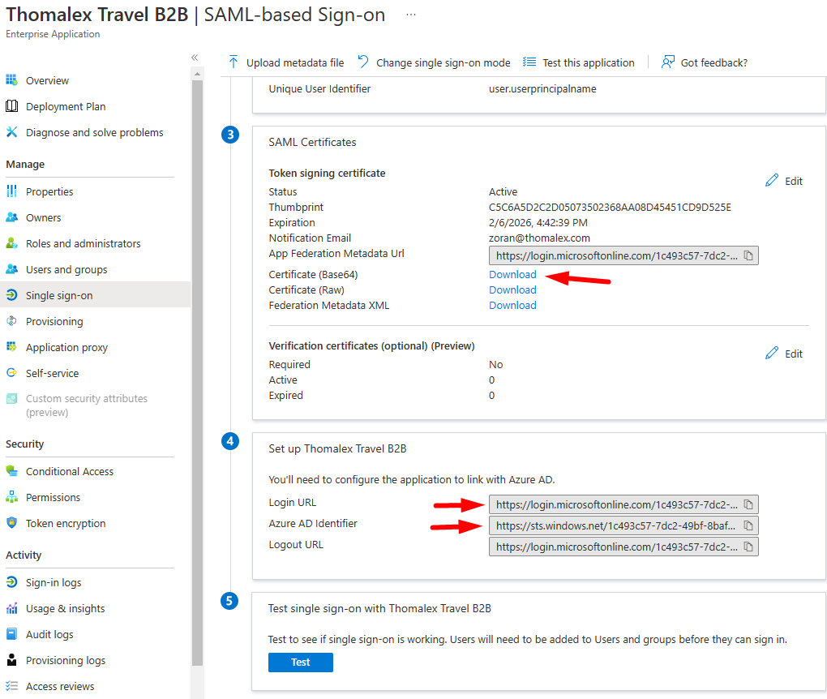Image resolution: width=827 pixels, height=699 pixels.
Task: Open Conditional Access under Security
Action: (70, 471)
